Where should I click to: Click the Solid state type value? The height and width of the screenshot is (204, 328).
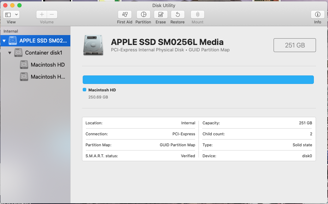[x=302, y=145]
